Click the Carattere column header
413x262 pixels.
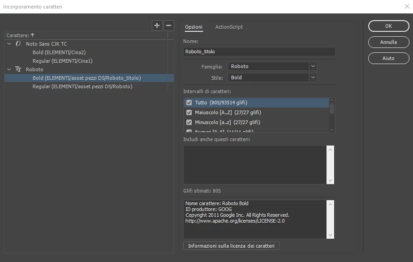point(86,35)
